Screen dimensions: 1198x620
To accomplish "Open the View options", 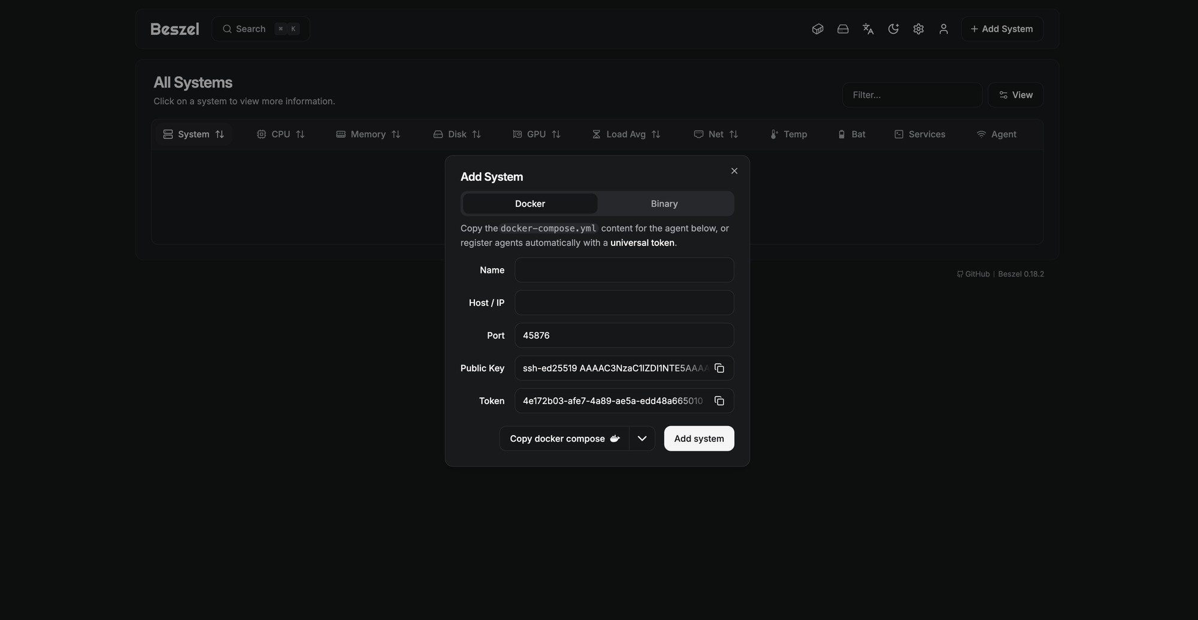I will pyautogui.click(x=1015, y=95).
